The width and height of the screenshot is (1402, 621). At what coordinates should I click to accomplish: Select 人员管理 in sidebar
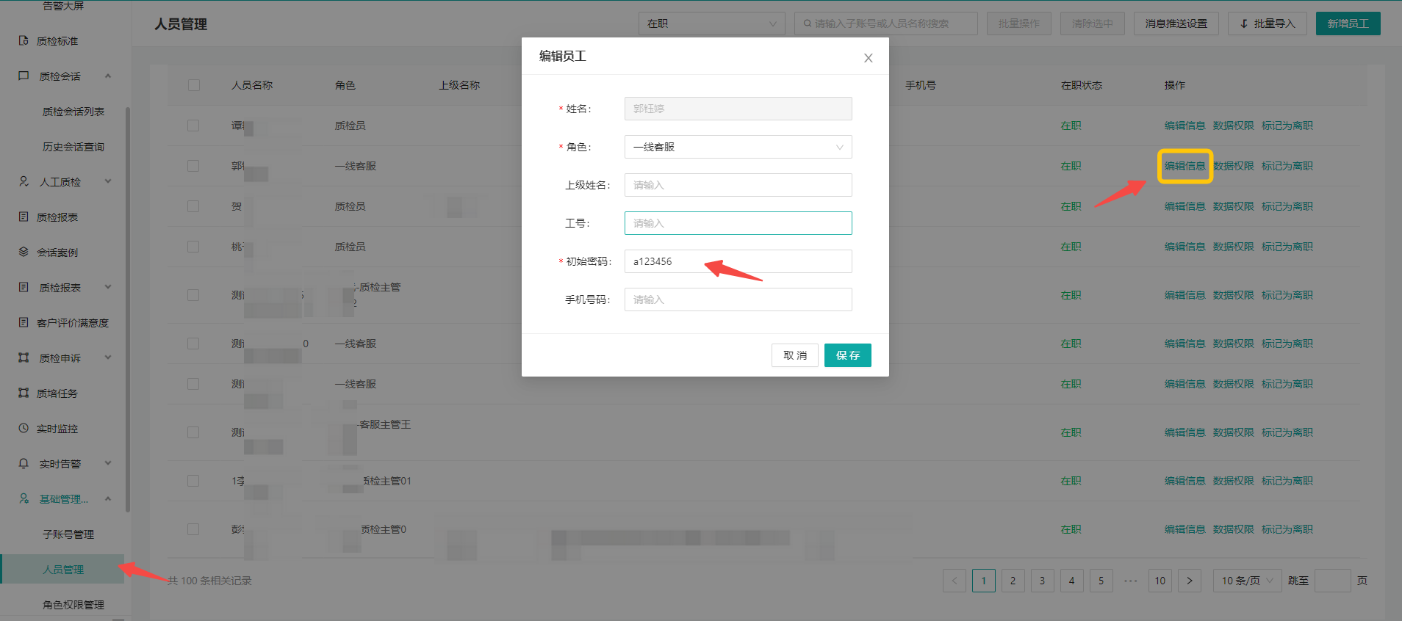pyautogui.click(x=63, y=570)
